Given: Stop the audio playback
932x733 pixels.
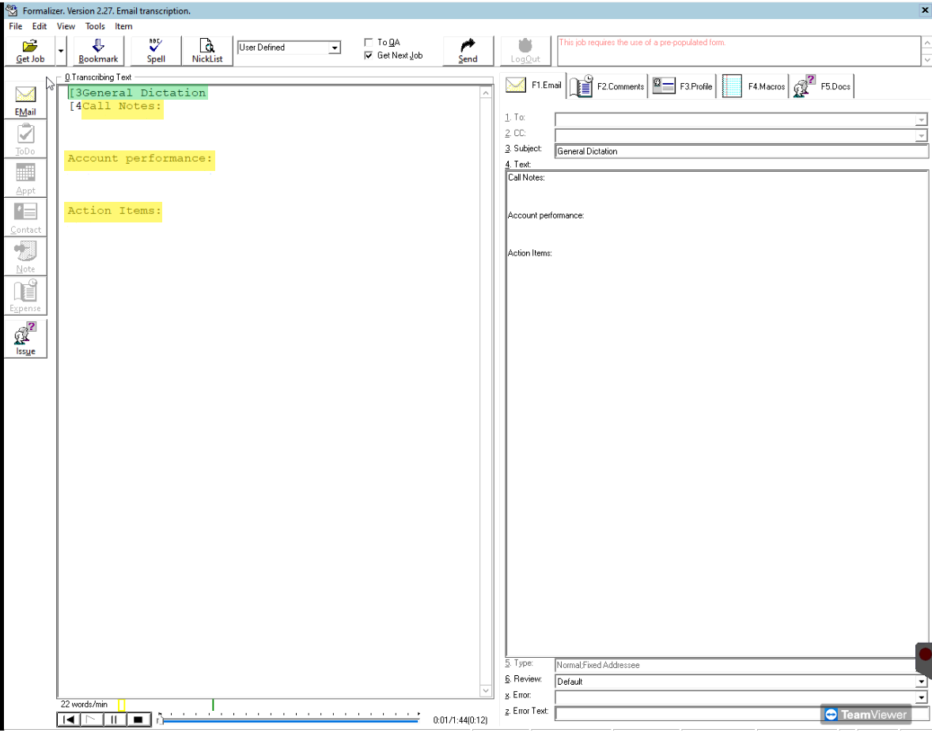Looking at the screenshot, I should pyautogui.click(x=137, y=720).
